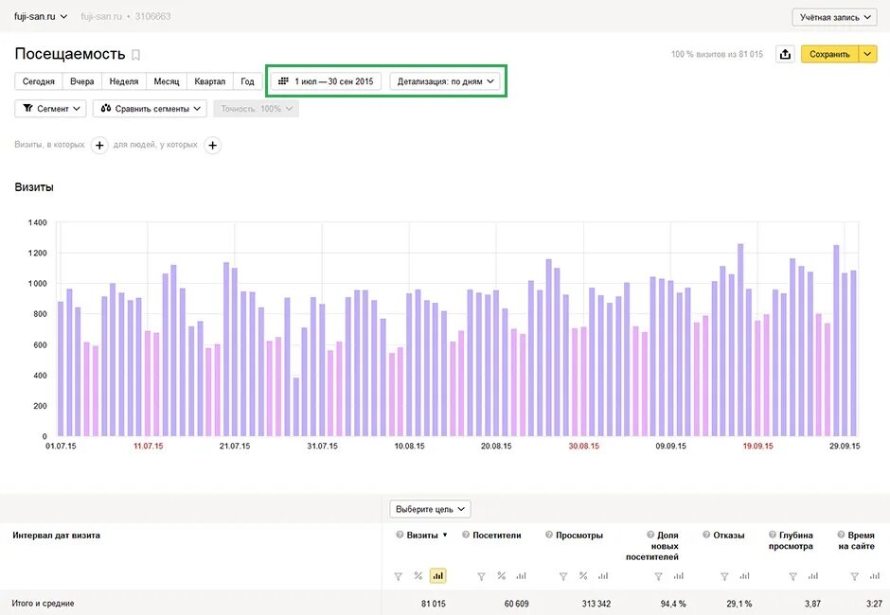Click total views value 313 342
The height and width of the screenshot is (615, 890).
pyautogui.click(x=596, y=604)
